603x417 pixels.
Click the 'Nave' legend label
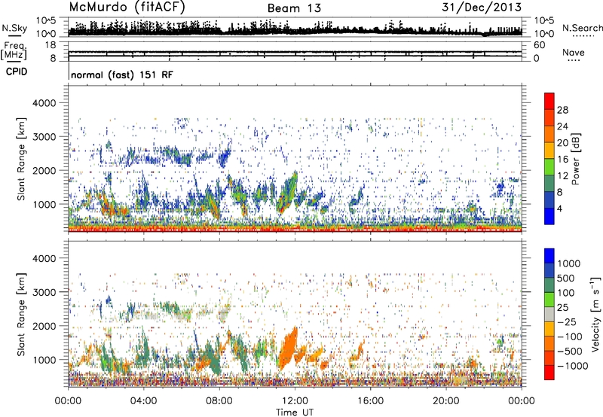tap(574, 52)
